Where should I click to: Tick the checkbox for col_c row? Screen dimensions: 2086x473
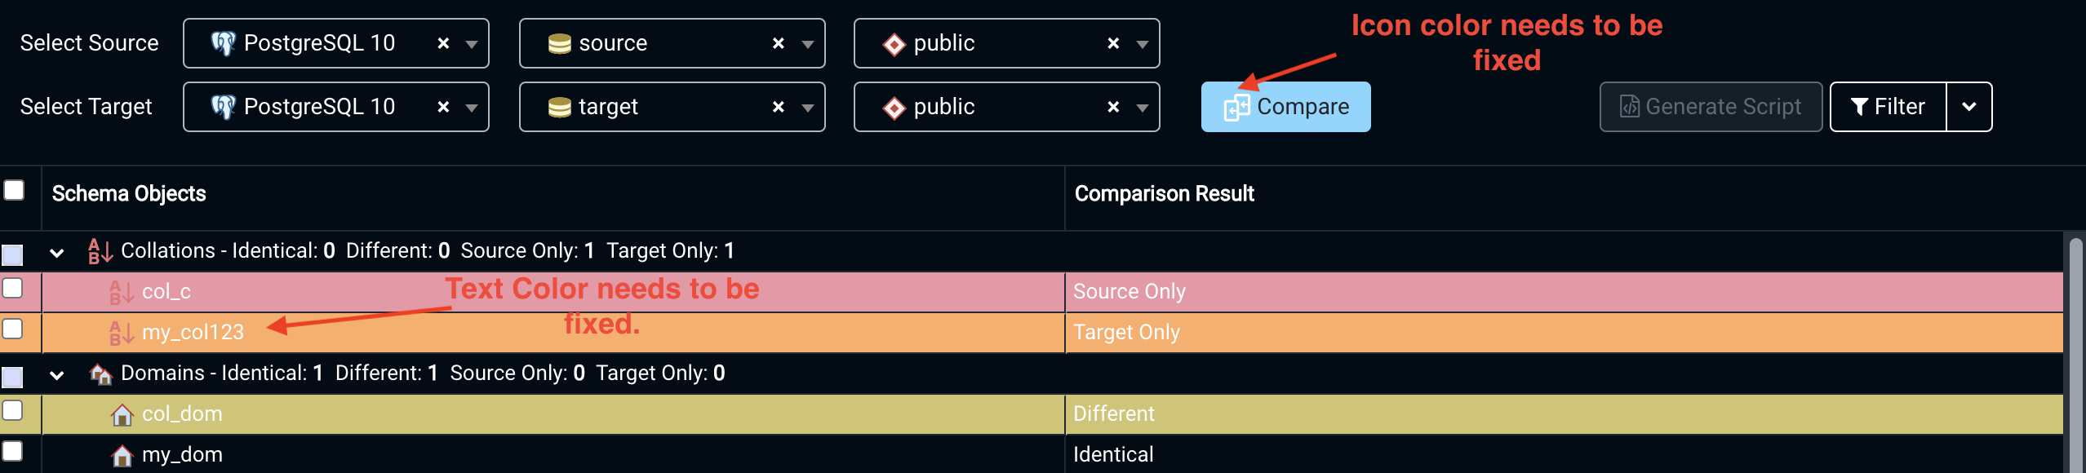[x=13, y=288]
